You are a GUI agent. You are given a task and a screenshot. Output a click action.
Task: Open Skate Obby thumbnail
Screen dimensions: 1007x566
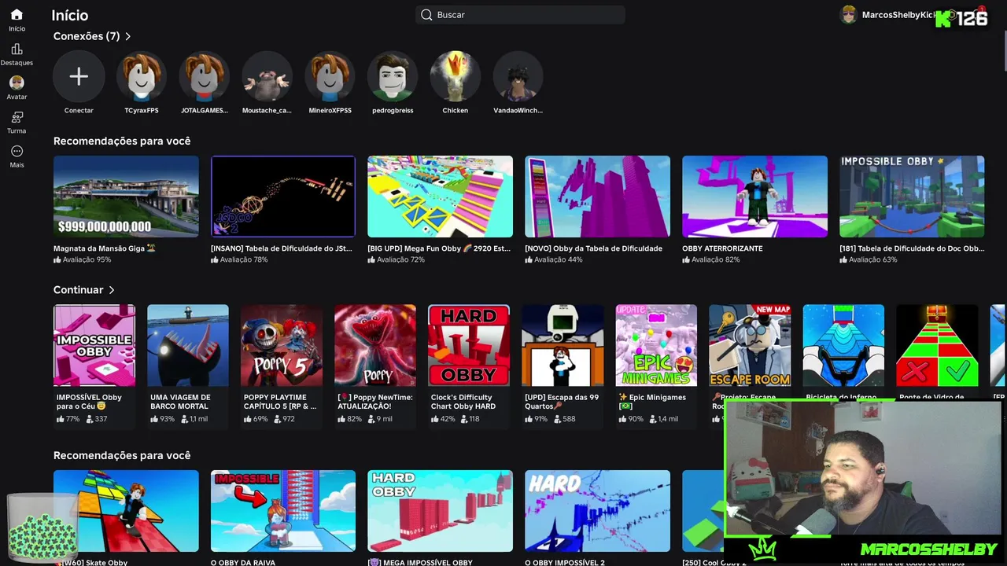pyautogui.click(x=126, y=511)
